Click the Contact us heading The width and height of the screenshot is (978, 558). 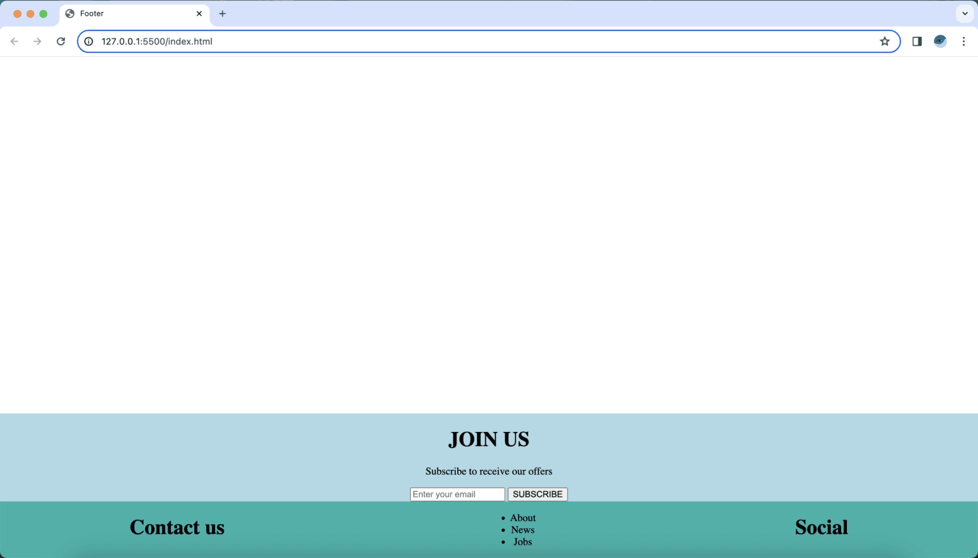pyautogui.click(x=176, y=527)
